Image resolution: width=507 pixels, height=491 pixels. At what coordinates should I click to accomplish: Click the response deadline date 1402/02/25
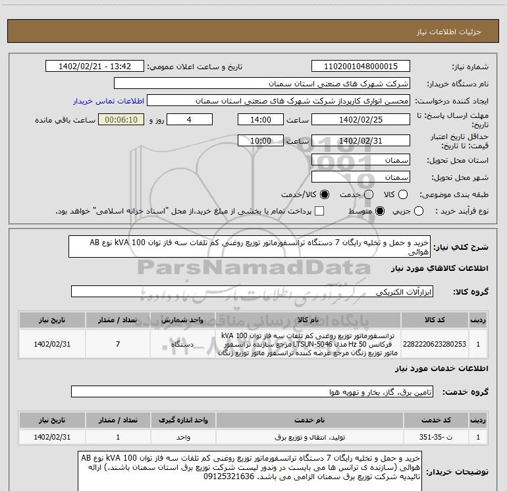[361, 119]
